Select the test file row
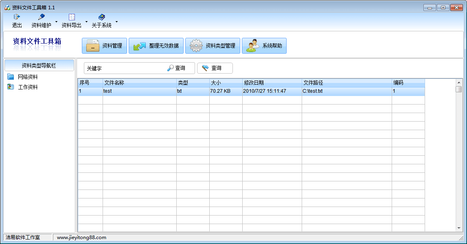This screenshot has height=244, width=467. pos(139,91)
